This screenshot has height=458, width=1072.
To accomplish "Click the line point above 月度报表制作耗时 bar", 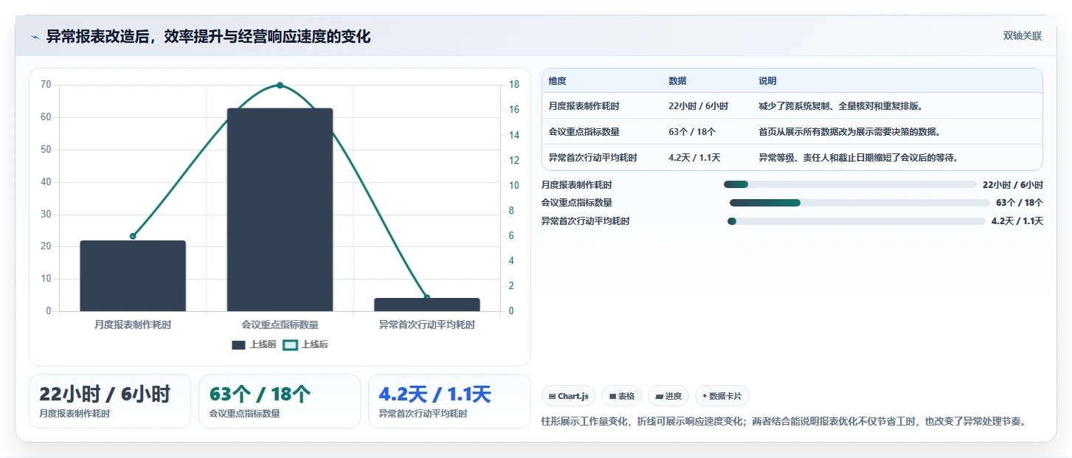I will (x=133, y=236).
